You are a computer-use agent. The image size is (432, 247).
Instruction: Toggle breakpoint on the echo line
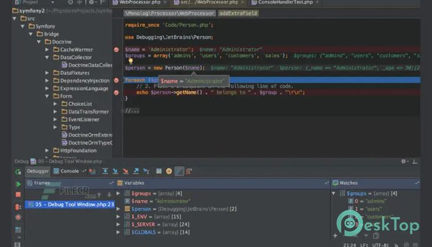pos(116,93)
